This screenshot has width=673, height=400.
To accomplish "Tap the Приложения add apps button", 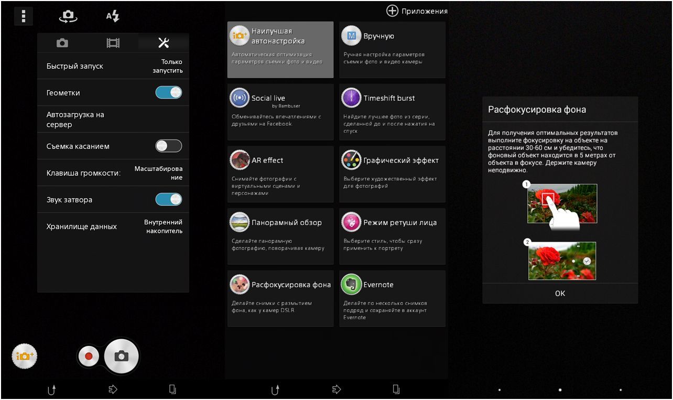I will (x=417, y=11).
